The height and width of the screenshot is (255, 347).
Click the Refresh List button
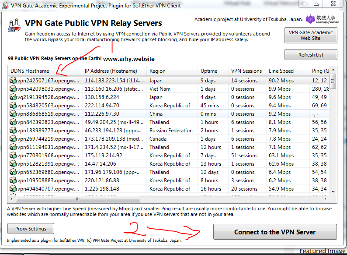tap(311, 55)
